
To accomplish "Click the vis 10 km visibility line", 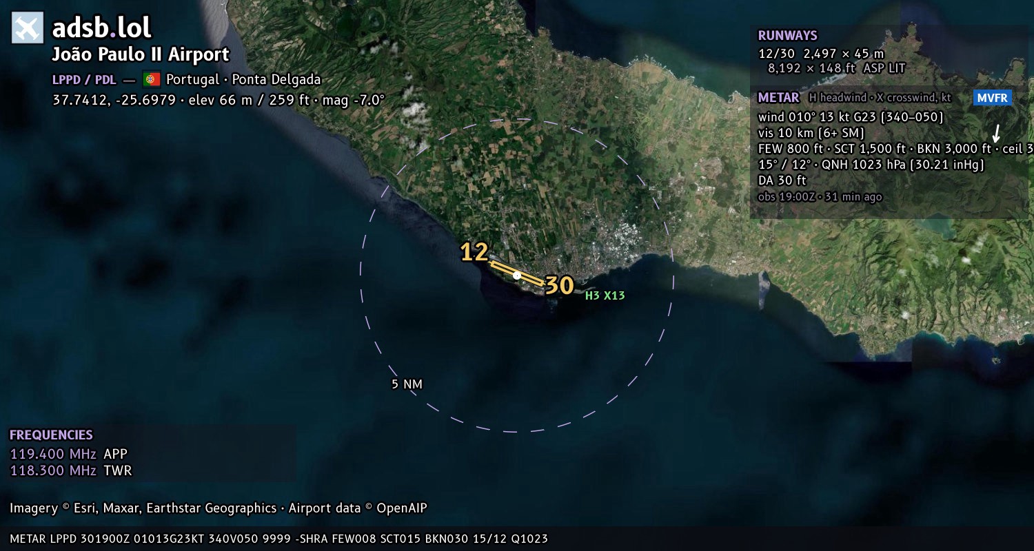I will [x=811, y=133].
